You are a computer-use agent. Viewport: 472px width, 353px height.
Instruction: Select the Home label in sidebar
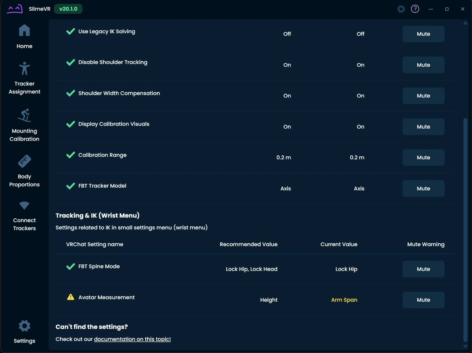coord(24,46)
